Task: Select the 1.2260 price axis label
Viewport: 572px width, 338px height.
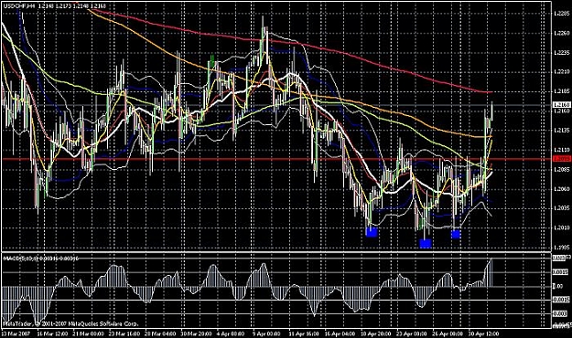Action: pyautogui.click(x=562, y=33)
